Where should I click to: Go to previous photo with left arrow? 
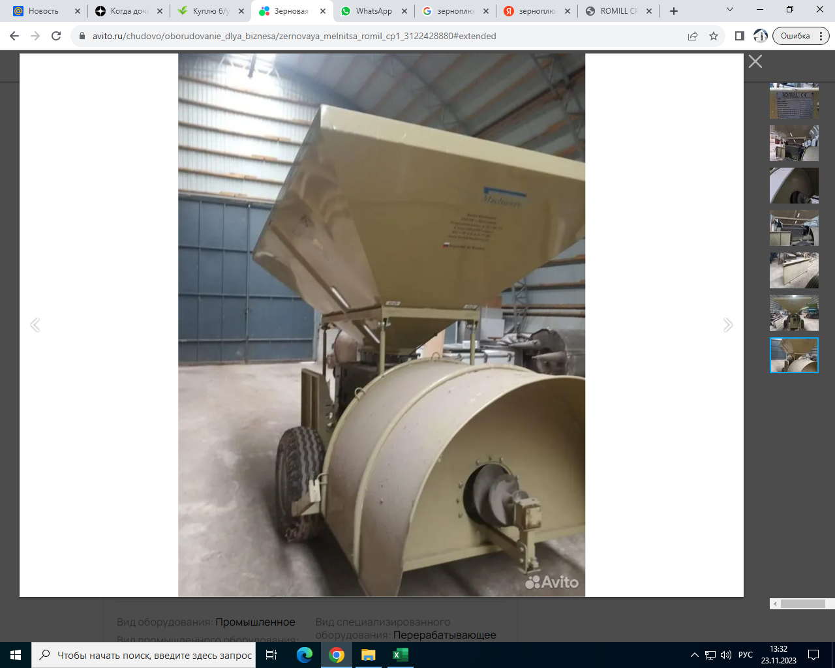click(35, 325)
